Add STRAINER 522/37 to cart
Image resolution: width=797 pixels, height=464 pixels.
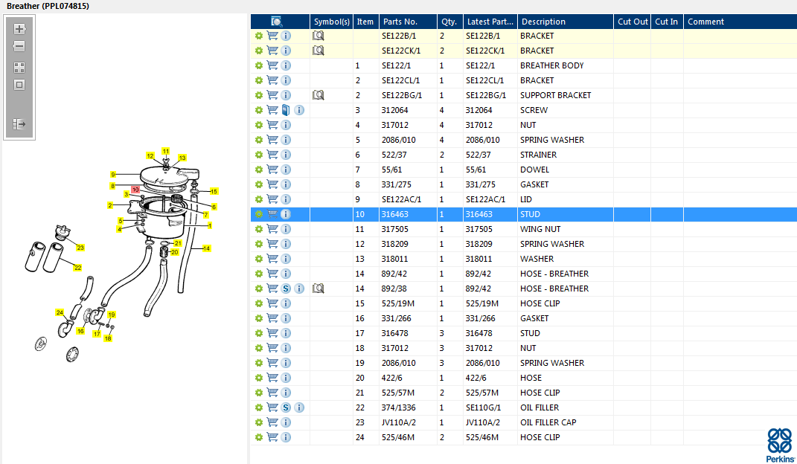pyautogui.click(x=272, y=155)
